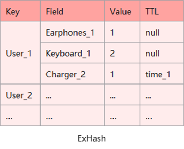Click the Value column header
The image size is (184, 149).
[x=122, y=11]
